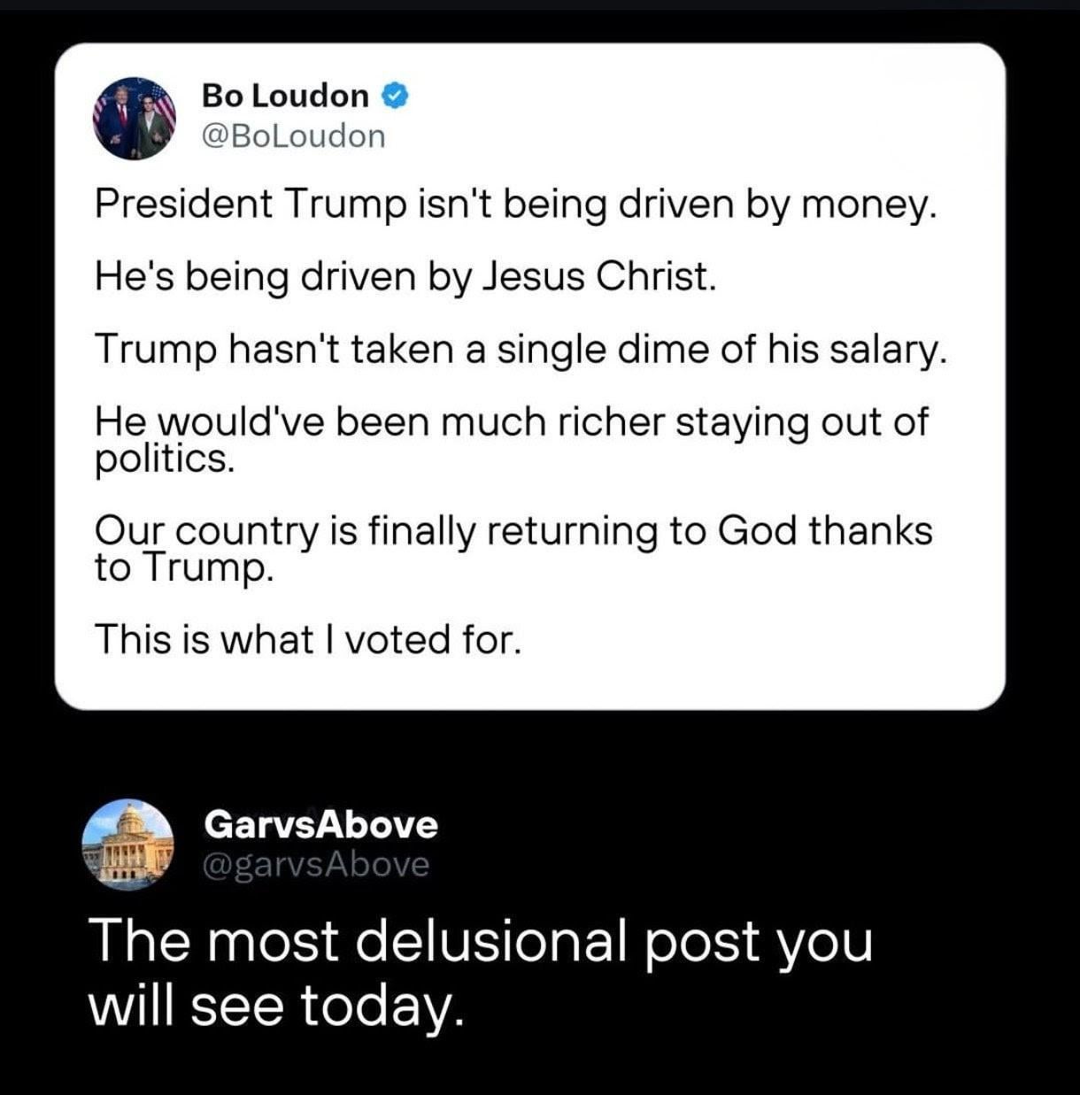Image resolution: width=1080 pixels, height=1095 pixels.
Task: Open the @BoLoudon handle link
Action: [294, 135]
